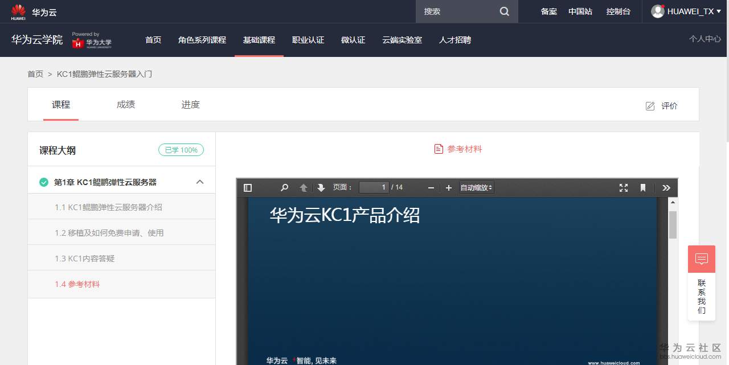Viewport: 729px width, 365px height.
Task: Click the 已学 100% progress badge
Action: coord(181,150)
